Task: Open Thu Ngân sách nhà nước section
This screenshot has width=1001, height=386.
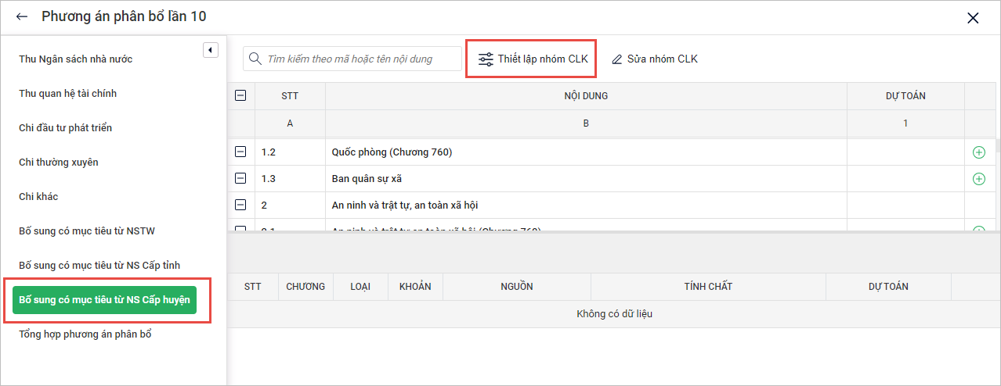Action: 75,59
